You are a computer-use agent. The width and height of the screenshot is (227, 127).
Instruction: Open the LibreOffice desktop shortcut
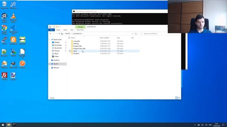coord(22,53)
